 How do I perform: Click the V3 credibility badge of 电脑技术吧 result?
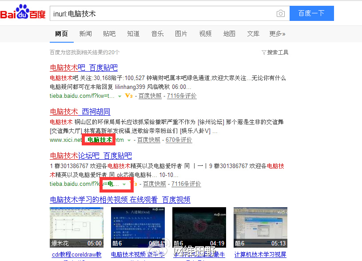tap(129, 96)
